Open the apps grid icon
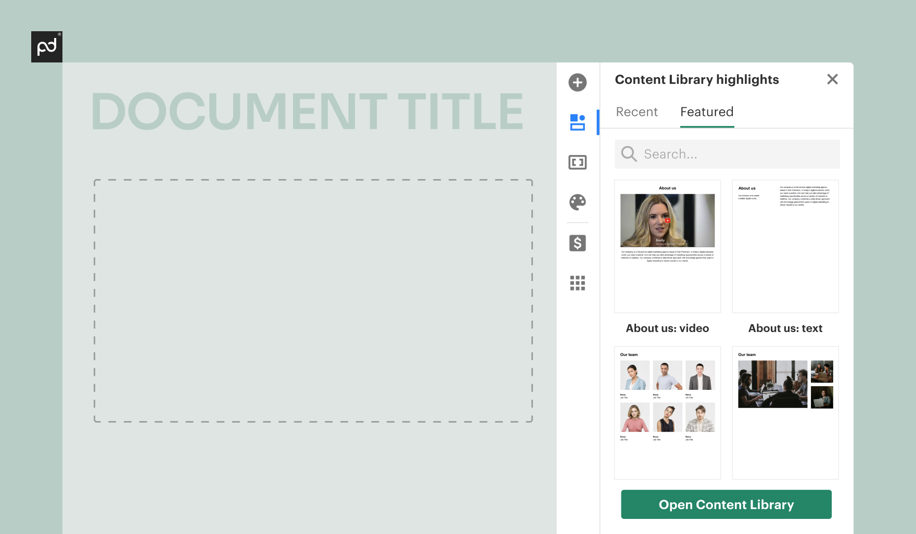This screenshot has height=534, width=916. pos(577,283)
